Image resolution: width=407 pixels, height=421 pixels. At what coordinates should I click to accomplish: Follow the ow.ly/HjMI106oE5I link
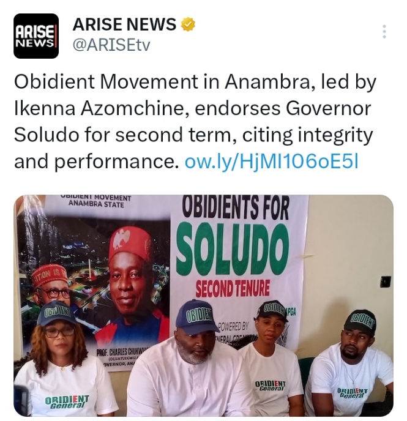point(272,162)
